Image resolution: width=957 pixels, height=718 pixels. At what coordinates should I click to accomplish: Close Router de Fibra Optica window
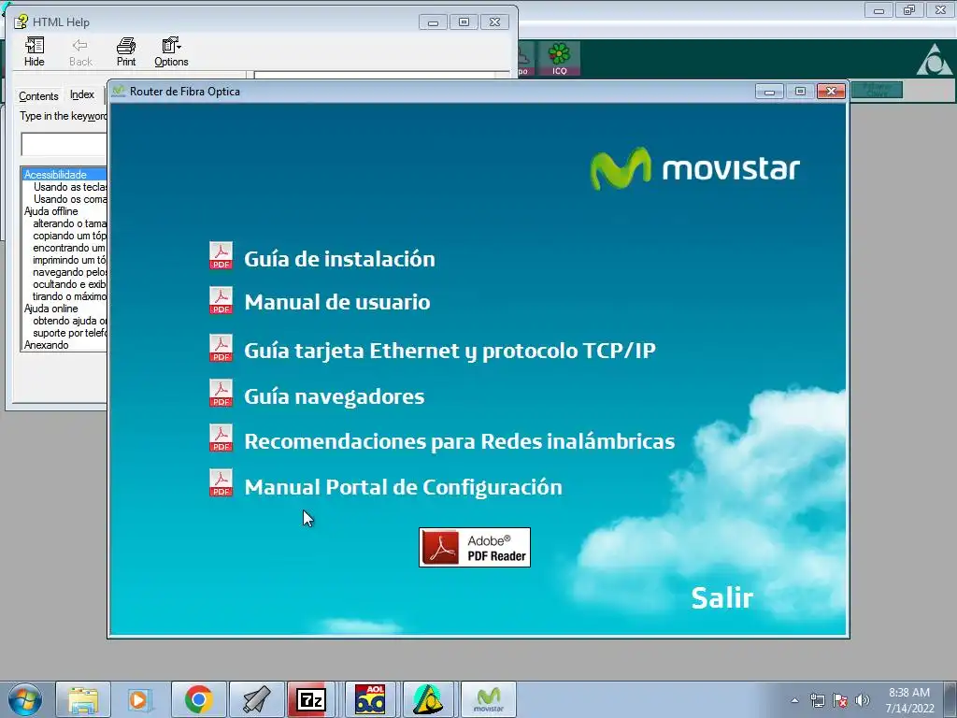coord(831,92)
